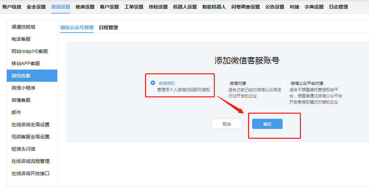Open 渠道技能组 in the sidebar
Viewport: 369px width, 190px height.
click(32, 27)
